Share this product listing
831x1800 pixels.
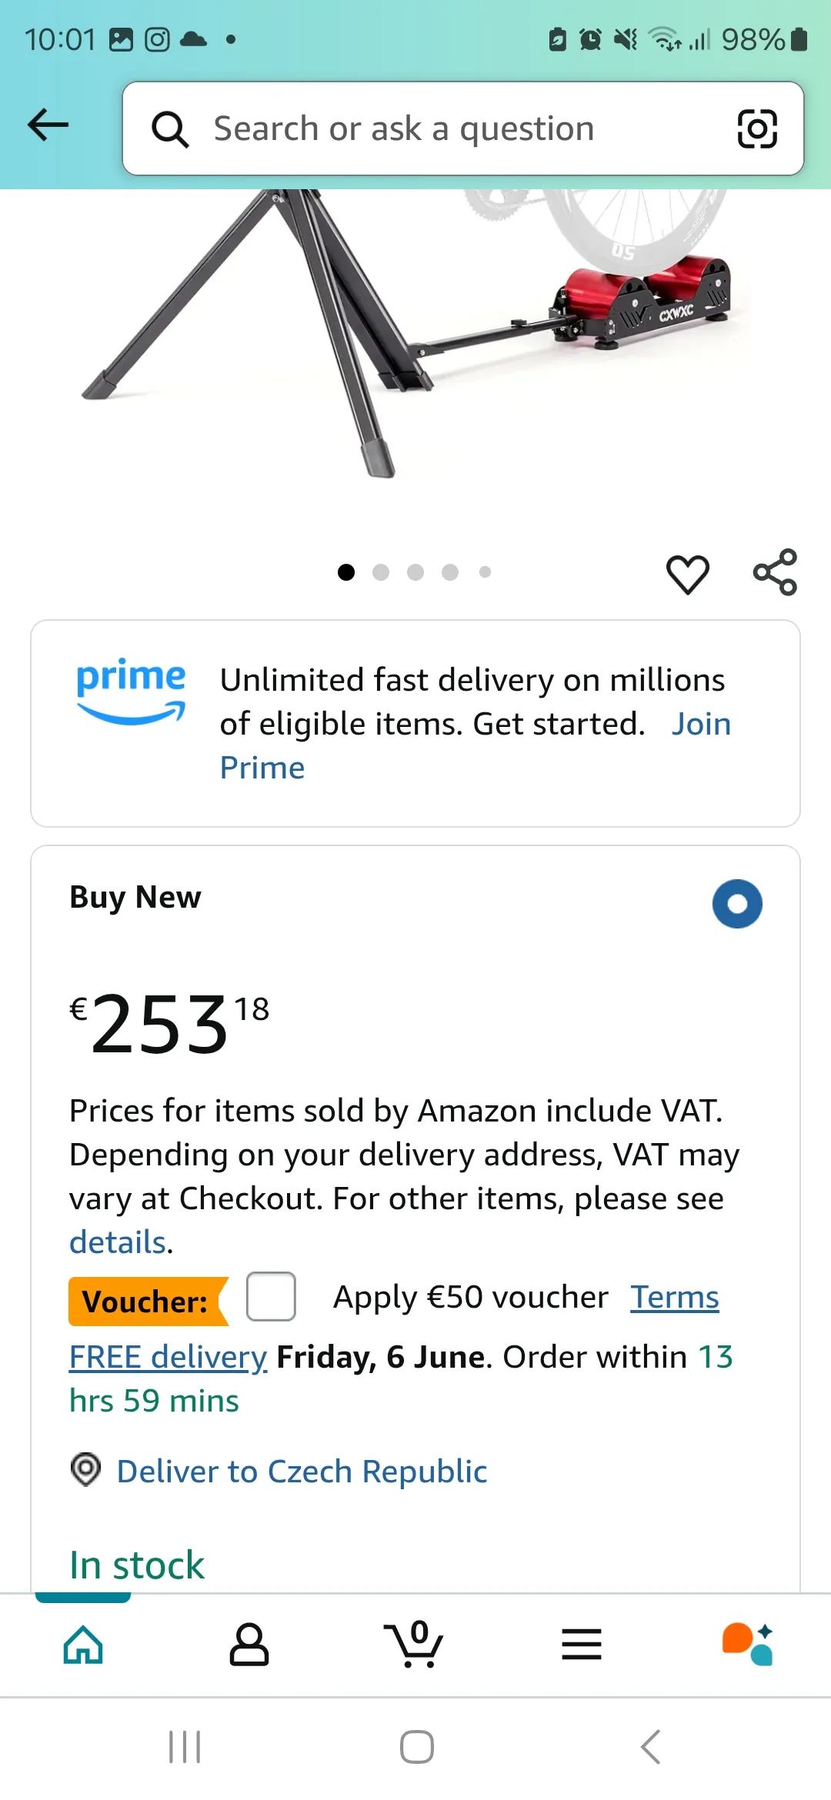click(x=775, y=572)
